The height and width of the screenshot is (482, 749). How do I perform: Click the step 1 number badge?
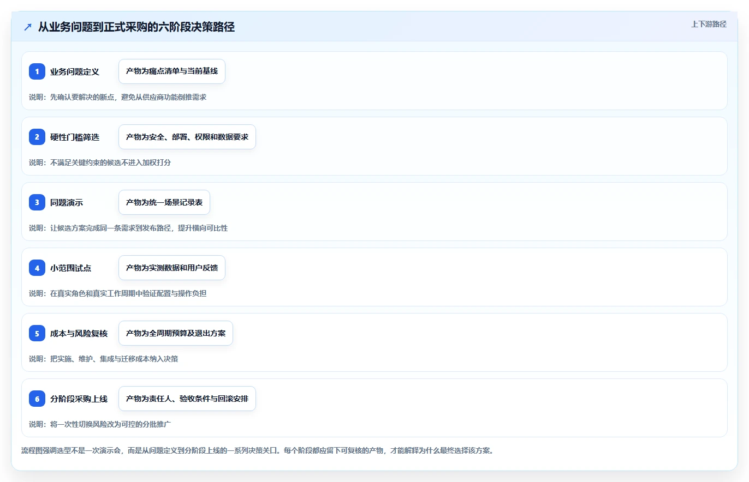(37, 71)
